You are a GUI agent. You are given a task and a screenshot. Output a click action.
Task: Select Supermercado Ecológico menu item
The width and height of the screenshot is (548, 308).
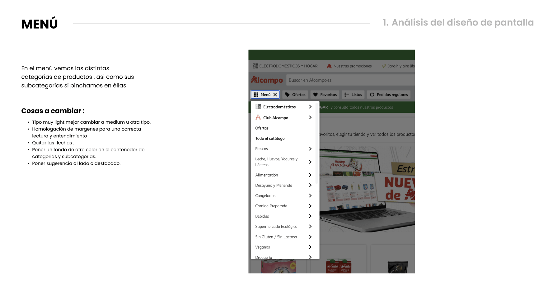276,227
